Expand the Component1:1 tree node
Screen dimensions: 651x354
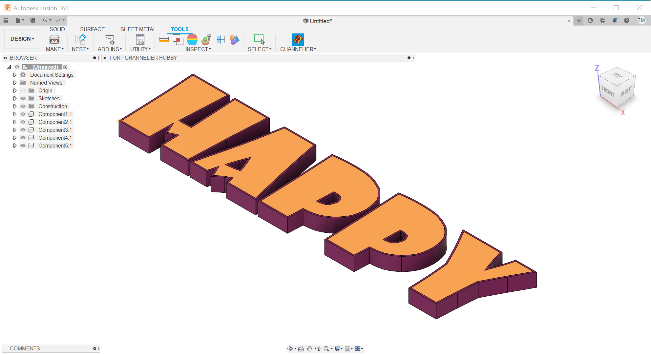(x=15, y=114)
